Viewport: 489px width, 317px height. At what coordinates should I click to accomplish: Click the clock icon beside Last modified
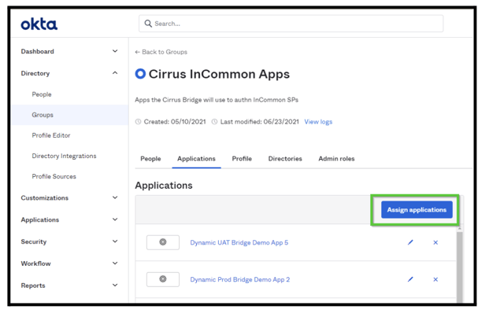click(x=214, y=122)
